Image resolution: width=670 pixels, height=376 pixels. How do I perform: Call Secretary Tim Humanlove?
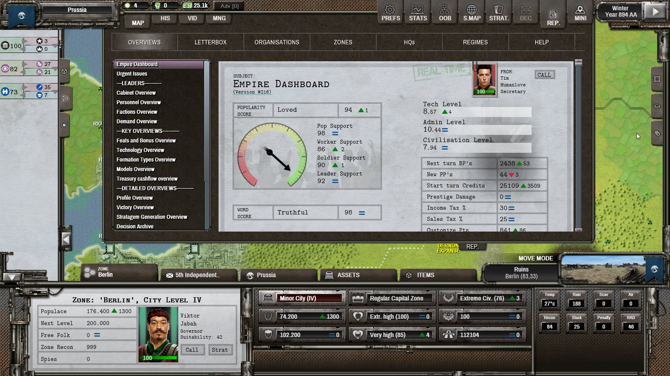tap(544, 75)
